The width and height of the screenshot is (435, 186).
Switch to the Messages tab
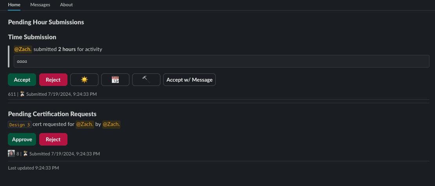40,5
